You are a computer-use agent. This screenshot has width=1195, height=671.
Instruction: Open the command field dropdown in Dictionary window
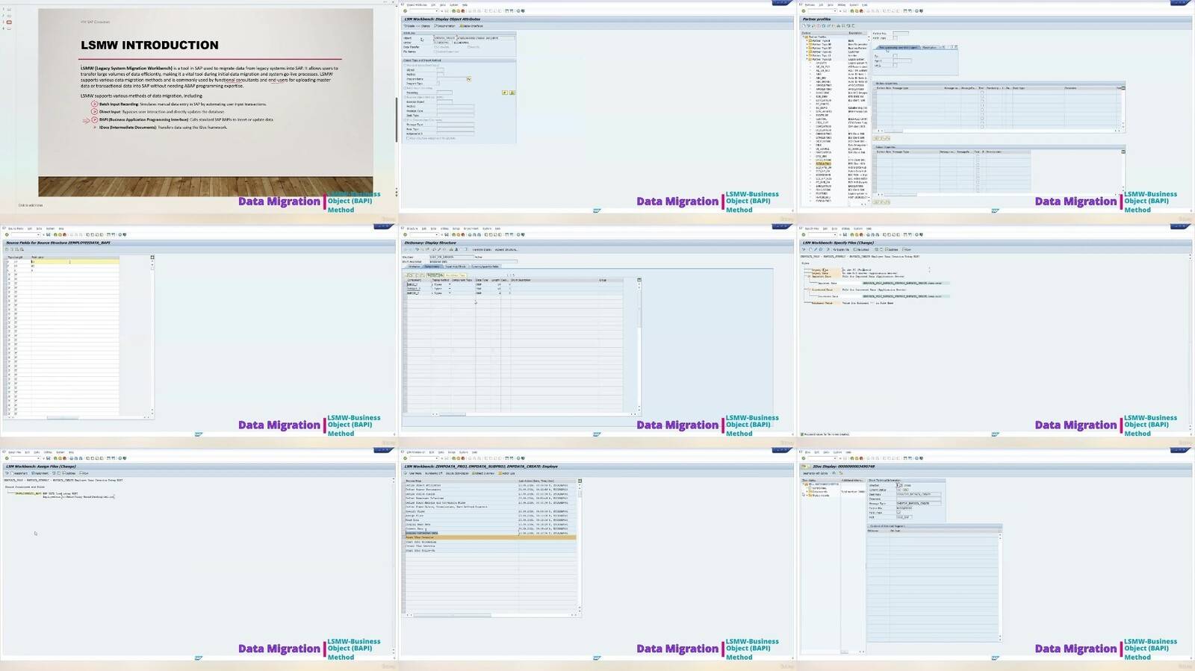(x=437, y=234)
